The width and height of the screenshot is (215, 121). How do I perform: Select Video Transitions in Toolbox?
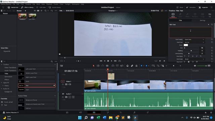[10, 68]
